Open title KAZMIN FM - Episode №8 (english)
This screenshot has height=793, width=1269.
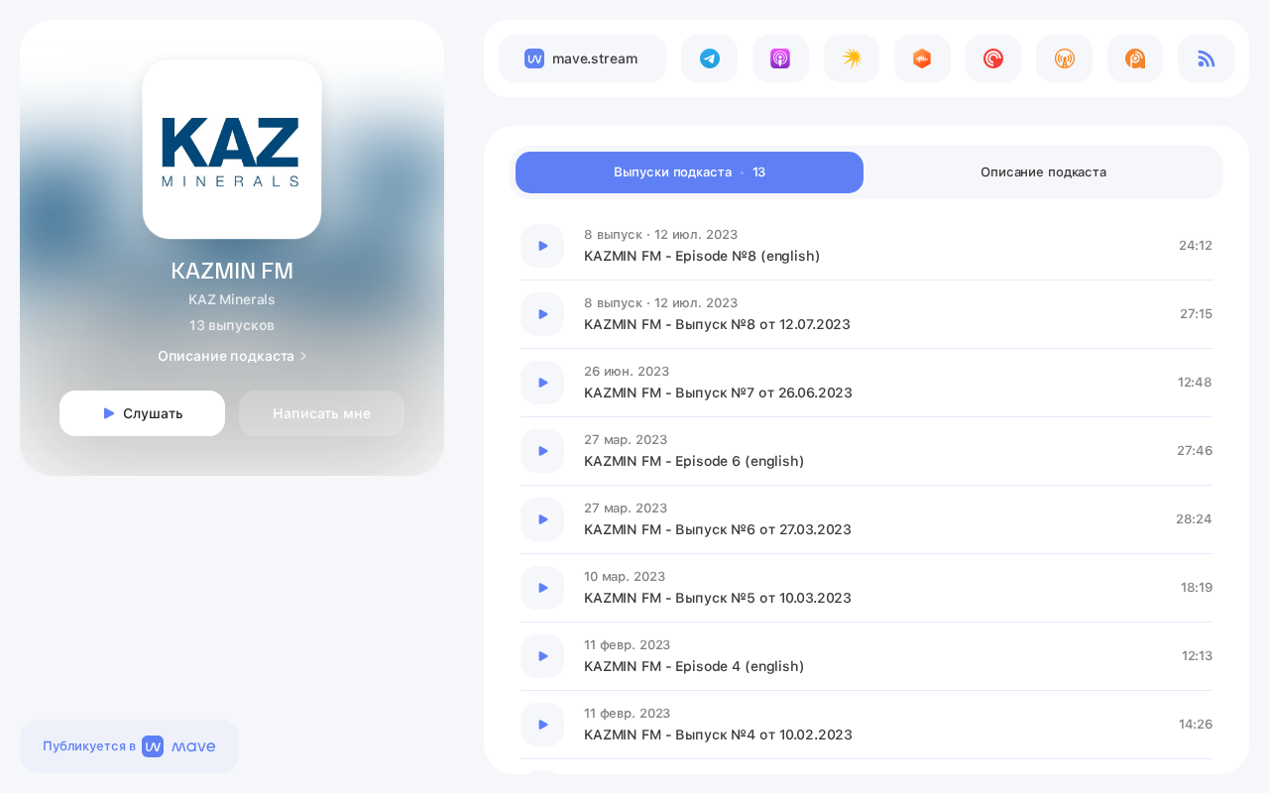pyautogui.click(x=702, y=256)
